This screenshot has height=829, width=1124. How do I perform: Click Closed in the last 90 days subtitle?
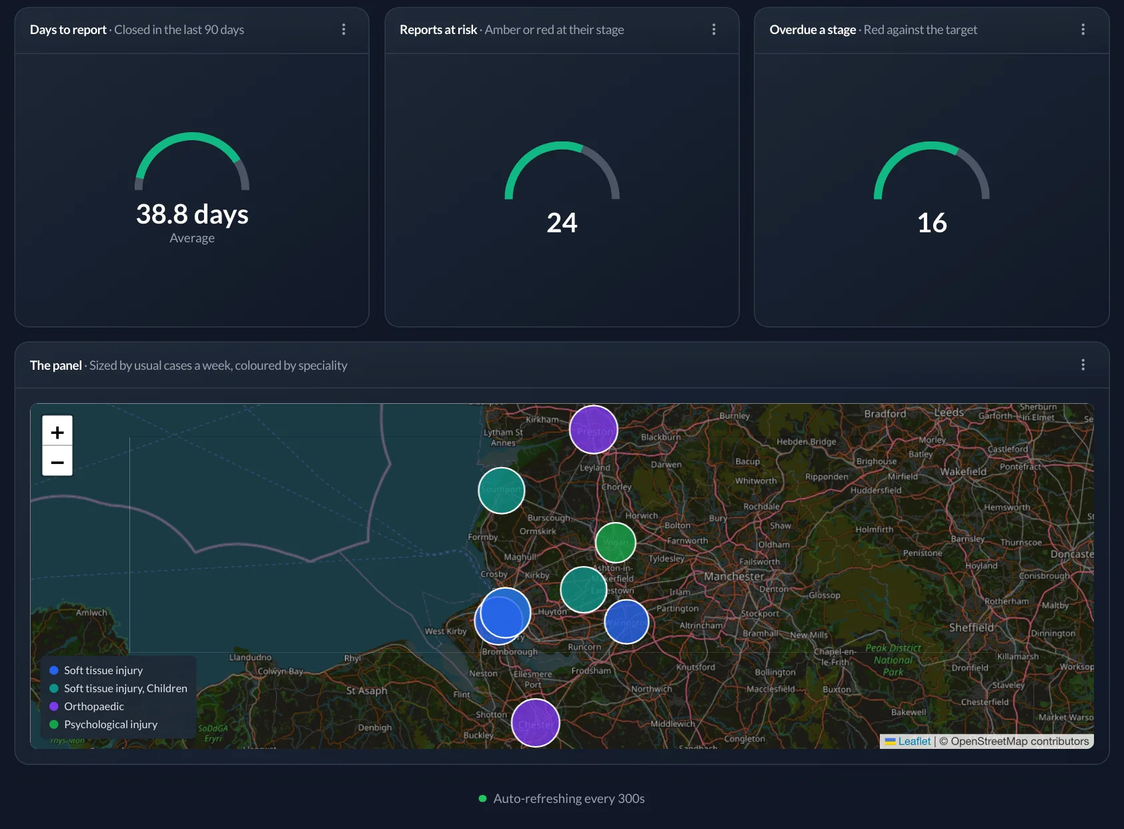pyautogui.click(x=179, y=30)
